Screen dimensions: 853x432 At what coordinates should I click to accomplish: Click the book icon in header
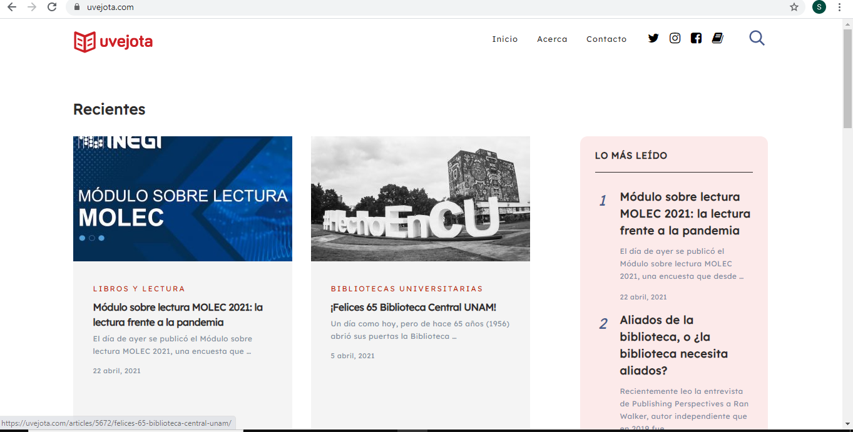click(x=718, y=38)
